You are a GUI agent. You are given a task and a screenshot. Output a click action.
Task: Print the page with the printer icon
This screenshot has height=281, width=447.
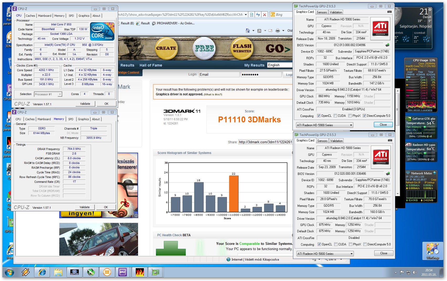tap(278, 31)
